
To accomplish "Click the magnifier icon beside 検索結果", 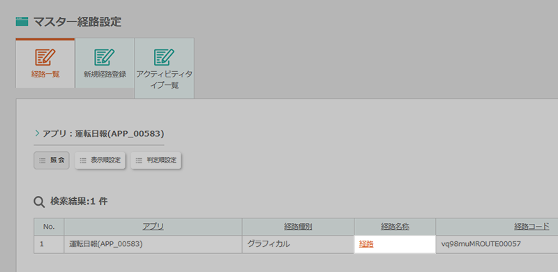I will (39, 202).
